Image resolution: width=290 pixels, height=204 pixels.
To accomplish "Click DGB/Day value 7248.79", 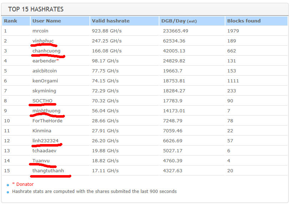I will (x=173, y=121).
